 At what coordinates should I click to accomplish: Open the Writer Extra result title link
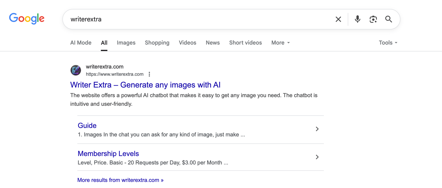145,85
